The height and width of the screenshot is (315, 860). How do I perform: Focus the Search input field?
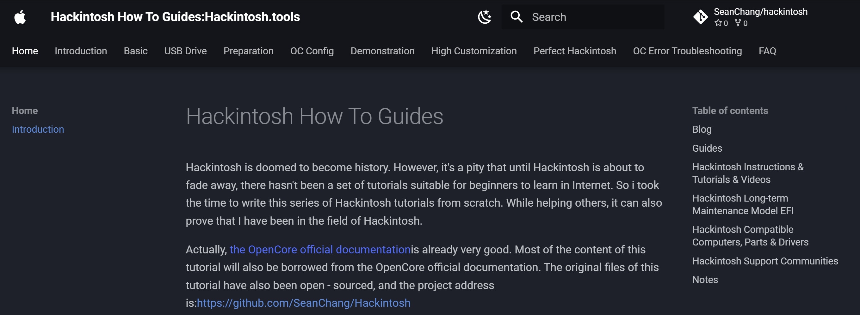[583, 17]
